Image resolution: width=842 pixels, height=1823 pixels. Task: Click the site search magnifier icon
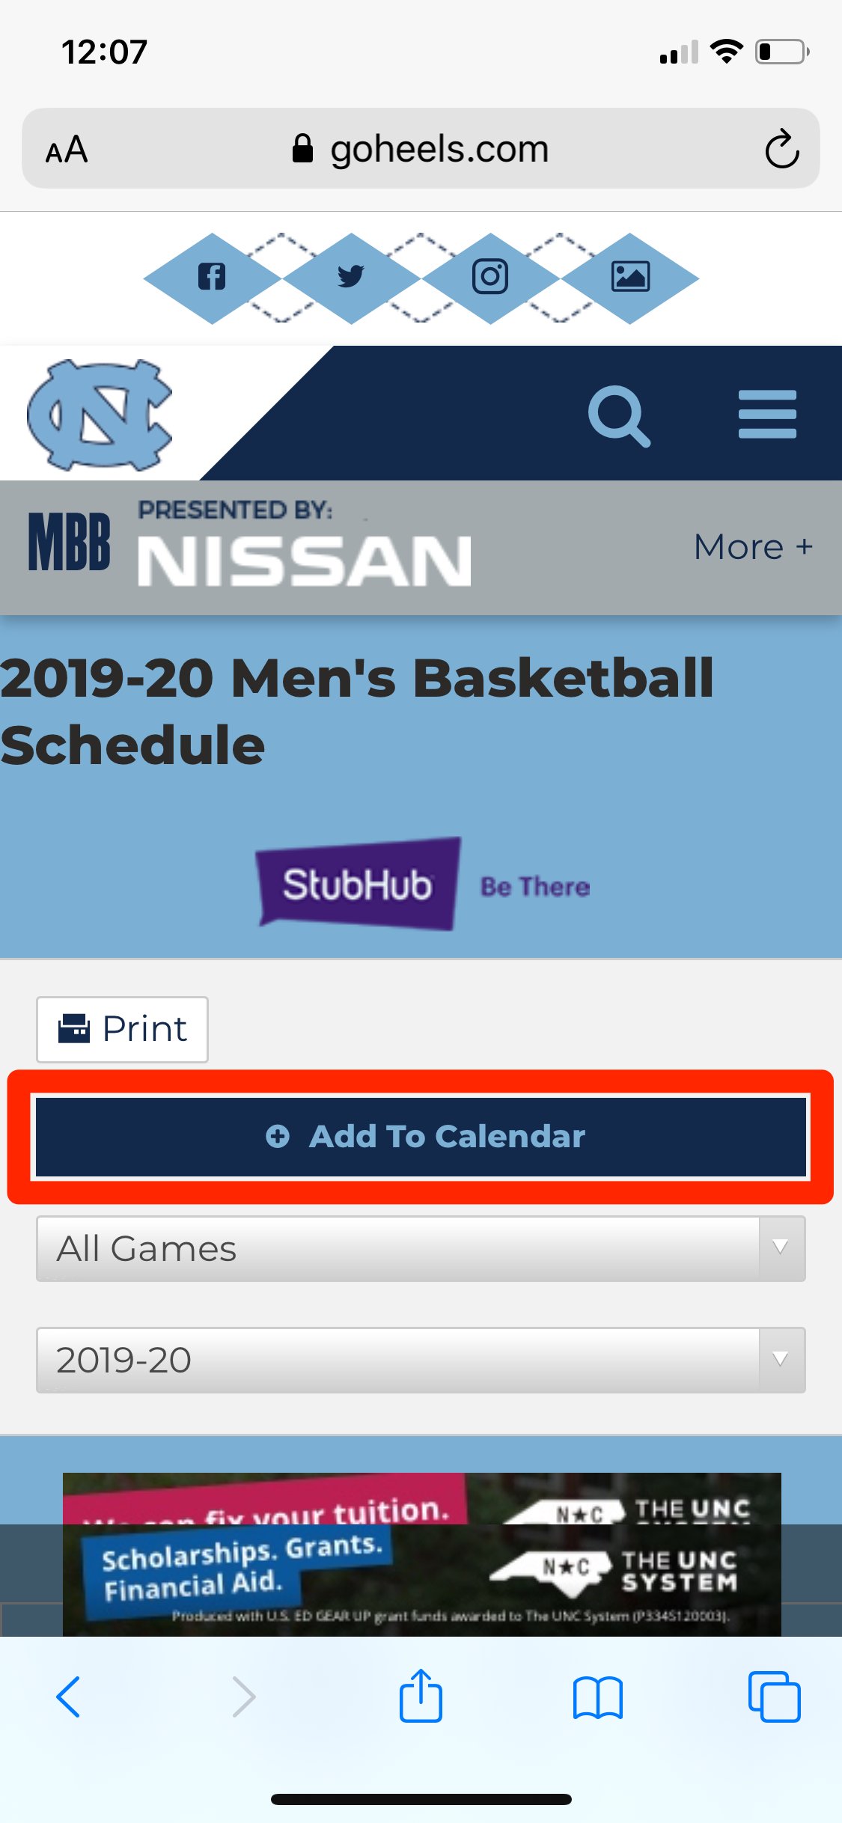(618, 415)
